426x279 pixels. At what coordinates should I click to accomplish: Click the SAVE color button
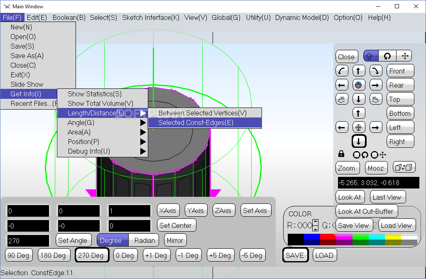point(295,255)
